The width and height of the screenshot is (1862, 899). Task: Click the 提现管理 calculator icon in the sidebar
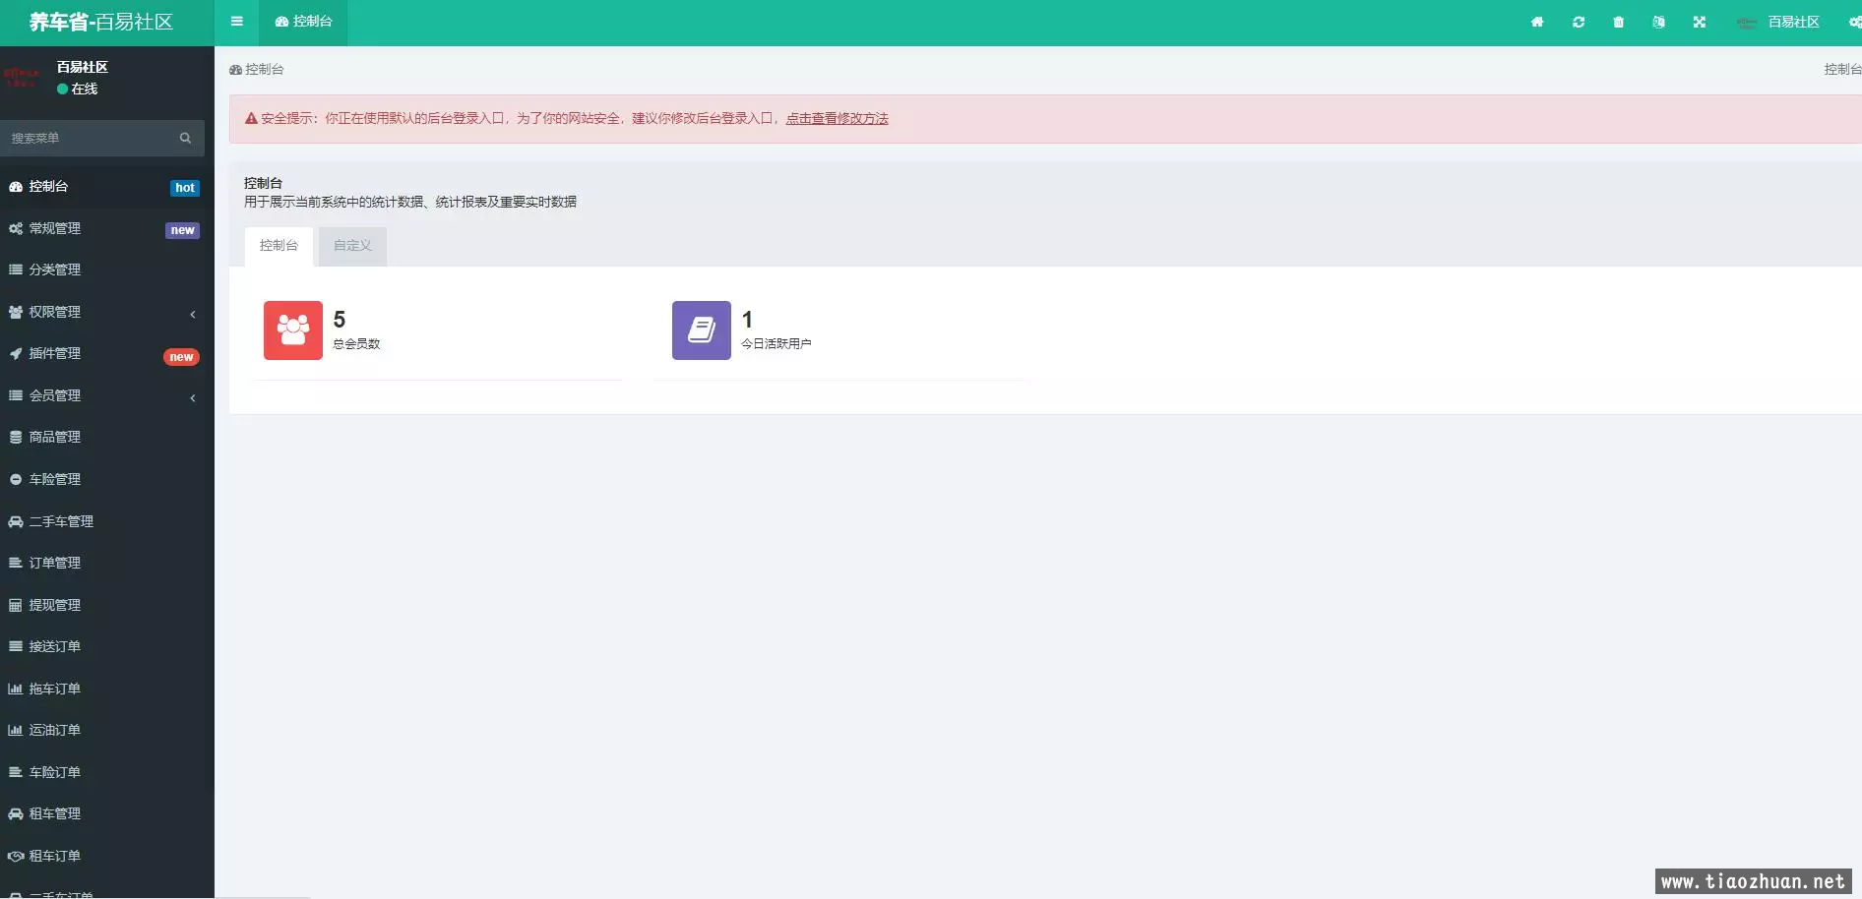point(16,605)
